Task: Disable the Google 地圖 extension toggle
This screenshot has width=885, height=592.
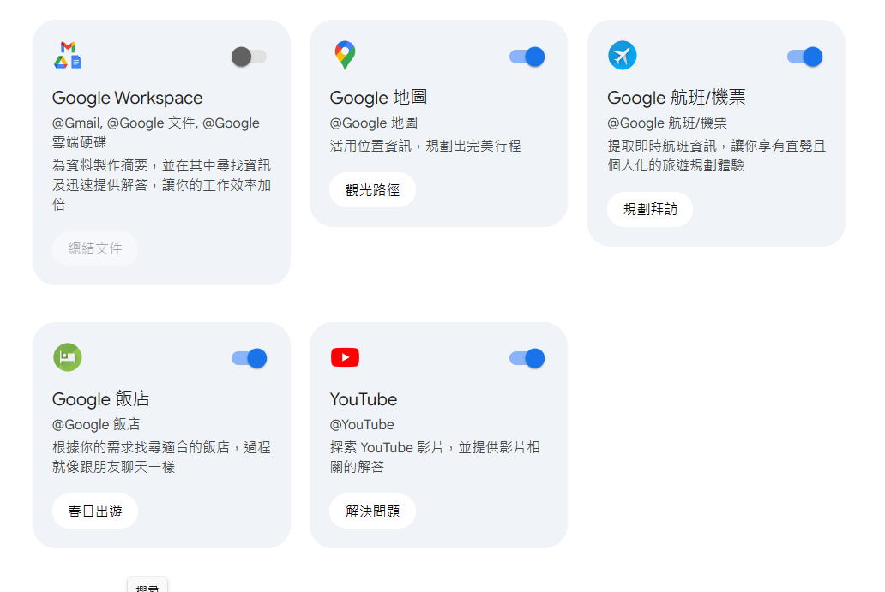Action: [x=527, y=57]
